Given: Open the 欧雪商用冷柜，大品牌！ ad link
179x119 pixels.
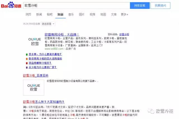Looking at the screenshot, I should click(62, 35).
